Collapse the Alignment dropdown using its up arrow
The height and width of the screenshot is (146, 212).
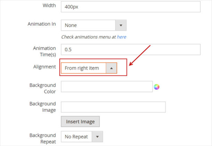[111, 68]
